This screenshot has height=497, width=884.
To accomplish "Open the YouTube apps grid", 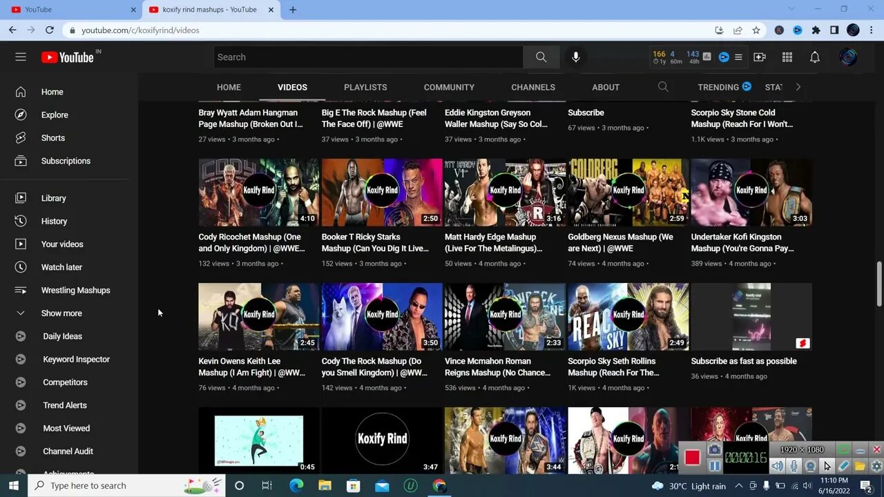I will tap(787, 57).
